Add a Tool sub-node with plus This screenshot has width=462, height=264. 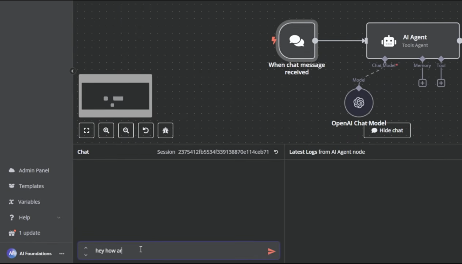441,83
